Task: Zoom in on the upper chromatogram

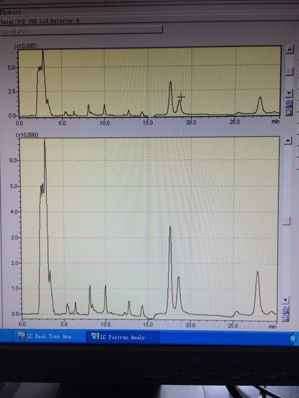Action: [289, 103]
